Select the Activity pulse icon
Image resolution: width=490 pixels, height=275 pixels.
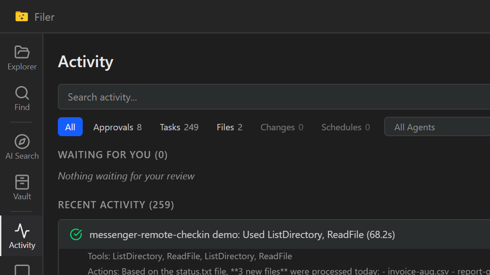tap(22, 231)
